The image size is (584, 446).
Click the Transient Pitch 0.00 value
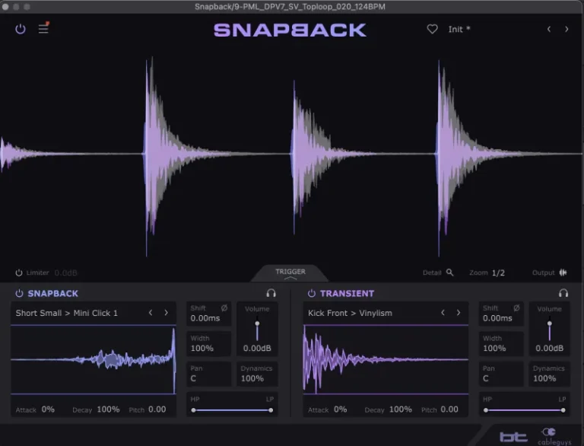(x=449, y=409)
